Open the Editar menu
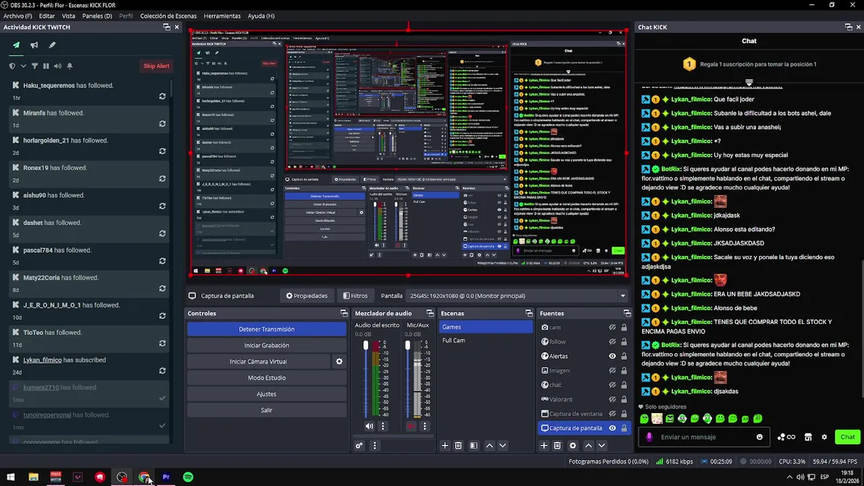864x486 pixels. click(47, 16)
